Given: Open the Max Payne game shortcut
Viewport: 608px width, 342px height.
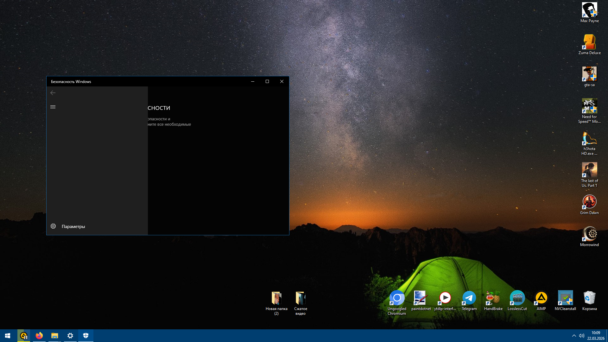Looking at the screenshot, I should (x=589, y=10).
